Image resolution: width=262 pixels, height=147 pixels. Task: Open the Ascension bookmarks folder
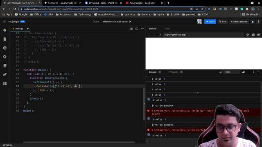(x=63, y=15)
